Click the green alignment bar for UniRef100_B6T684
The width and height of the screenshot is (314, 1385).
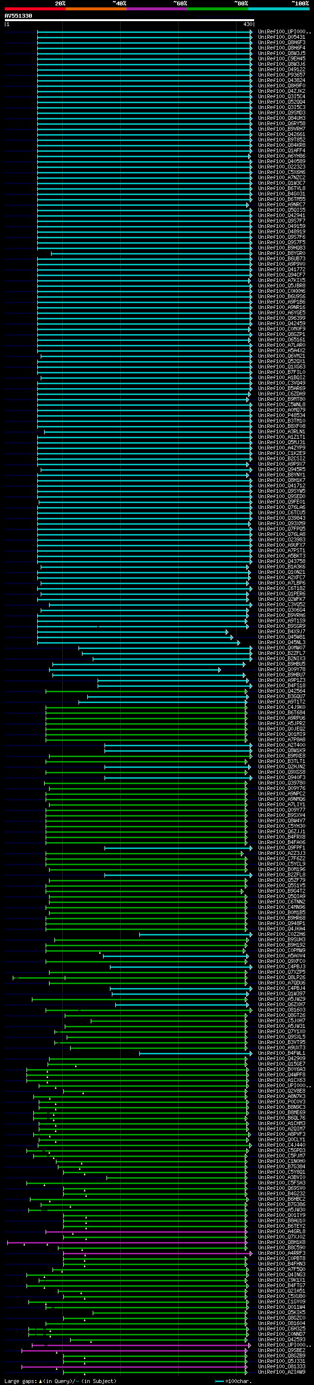point(147,713)
